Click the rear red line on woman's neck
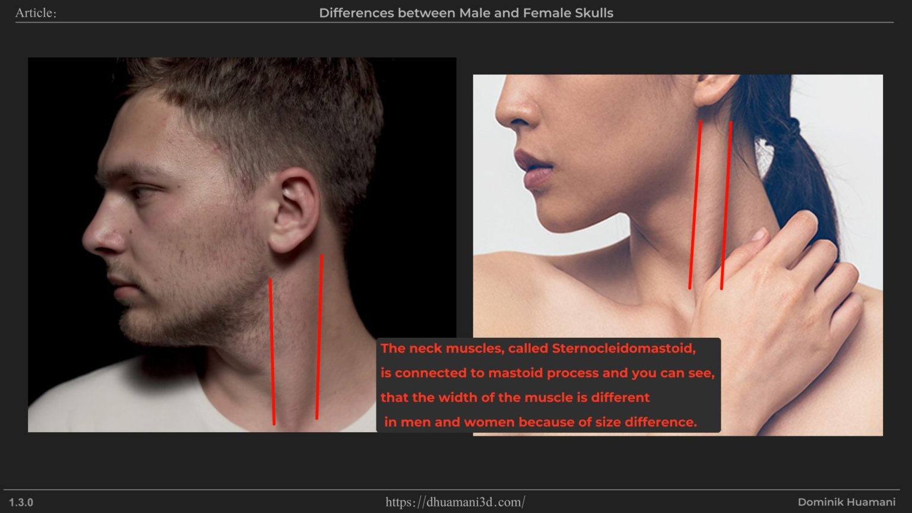 pyautogui.click(x=726, y=205)
